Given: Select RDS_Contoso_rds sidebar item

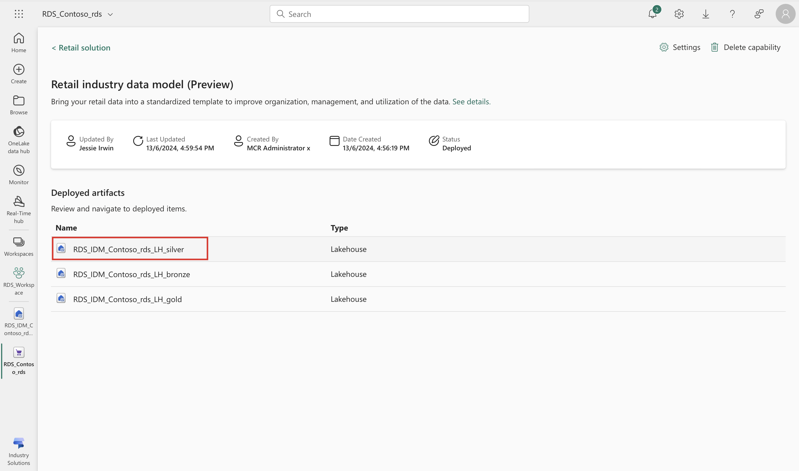Looking at the screenshot, I should 19,361.
